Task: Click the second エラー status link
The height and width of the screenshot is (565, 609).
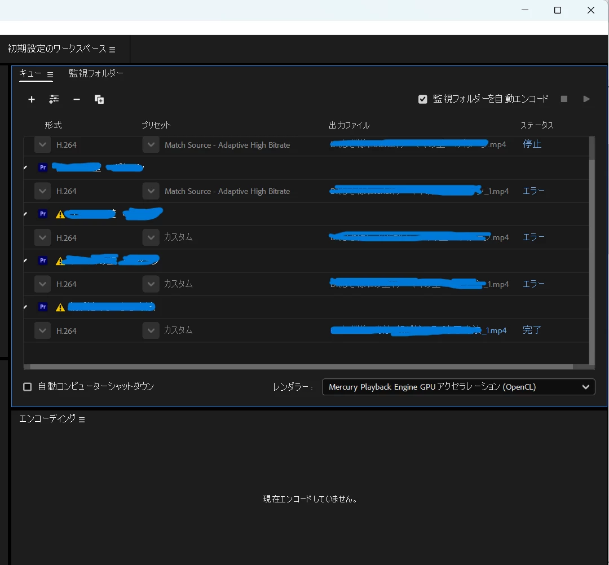Action: [x=533, y=237]
